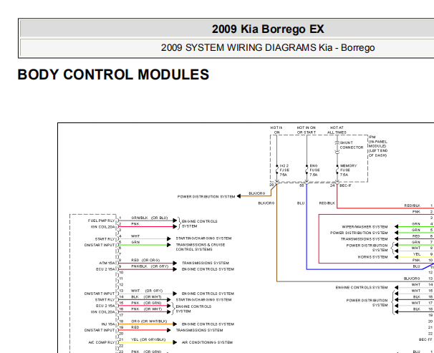Click the 'MEMORY FUSE 7.5A' label

(x=348, y=170)
